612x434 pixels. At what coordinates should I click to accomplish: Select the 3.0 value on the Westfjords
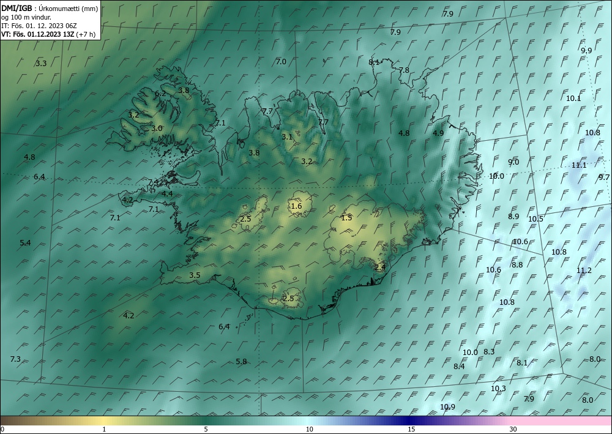coord(157,129)
